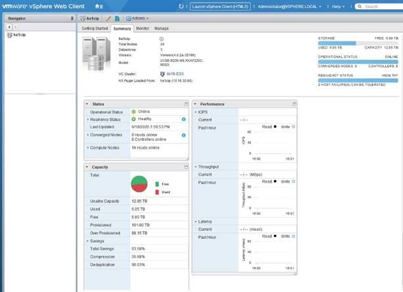The width and height of the screenshot is (403, 292).
Task: Expand the Resiliency Status row
Action: tap(88, 120)
